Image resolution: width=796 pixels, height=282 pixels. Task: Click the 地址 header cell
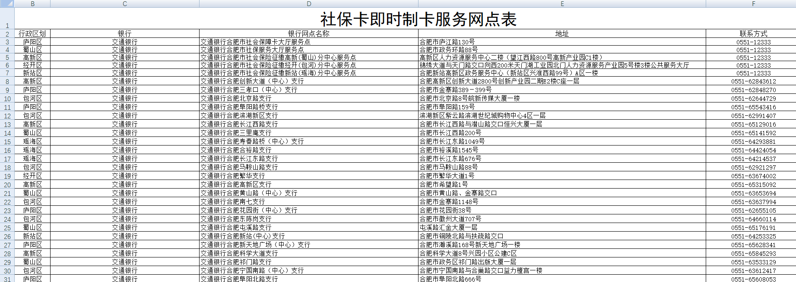coord(562,34)
